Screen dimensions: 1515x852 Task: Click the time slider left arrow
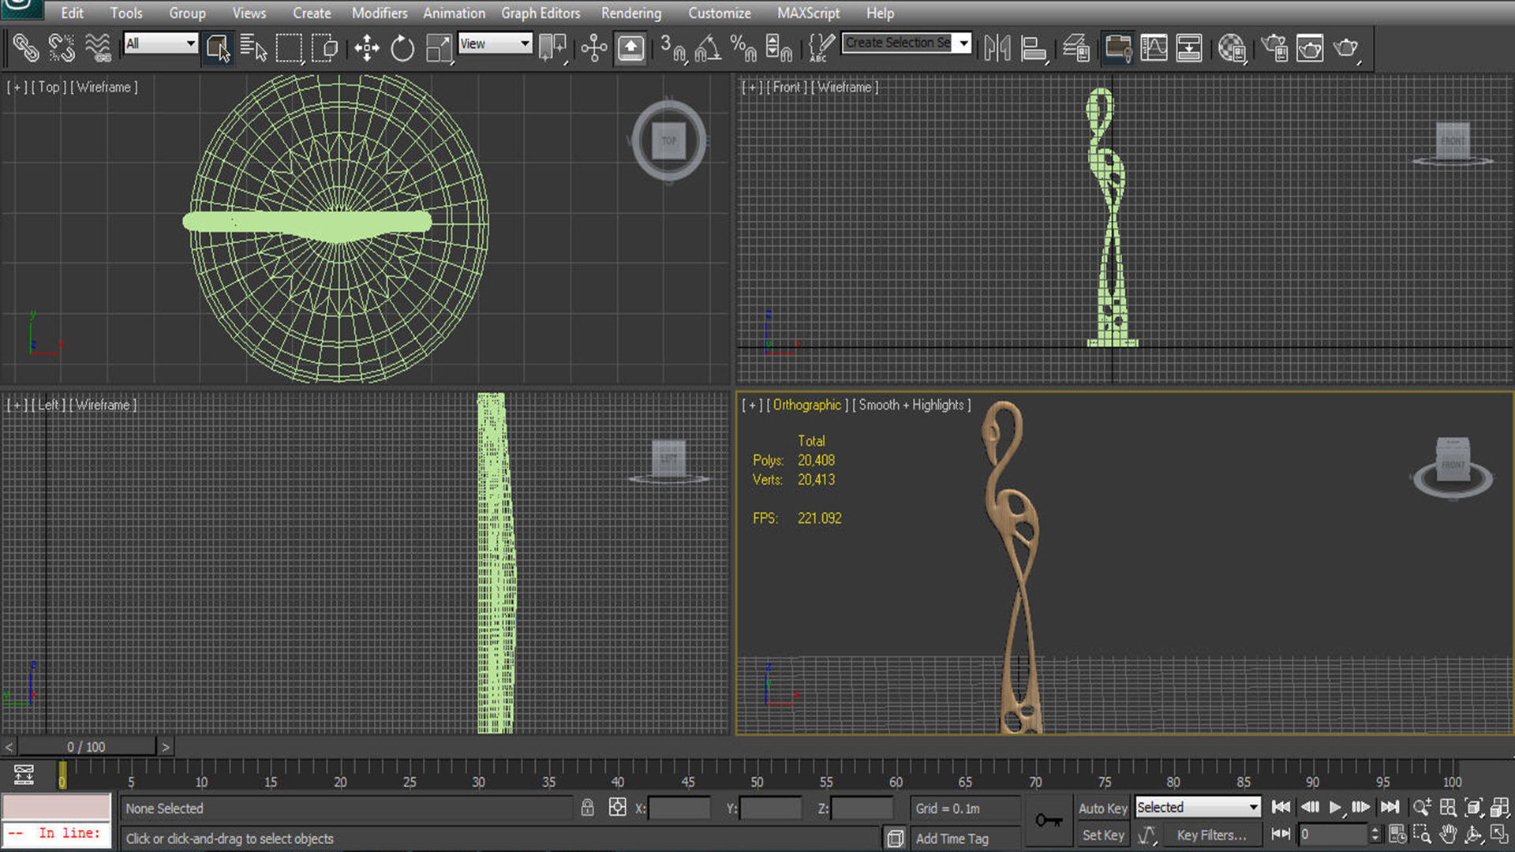tap(9, 746)
